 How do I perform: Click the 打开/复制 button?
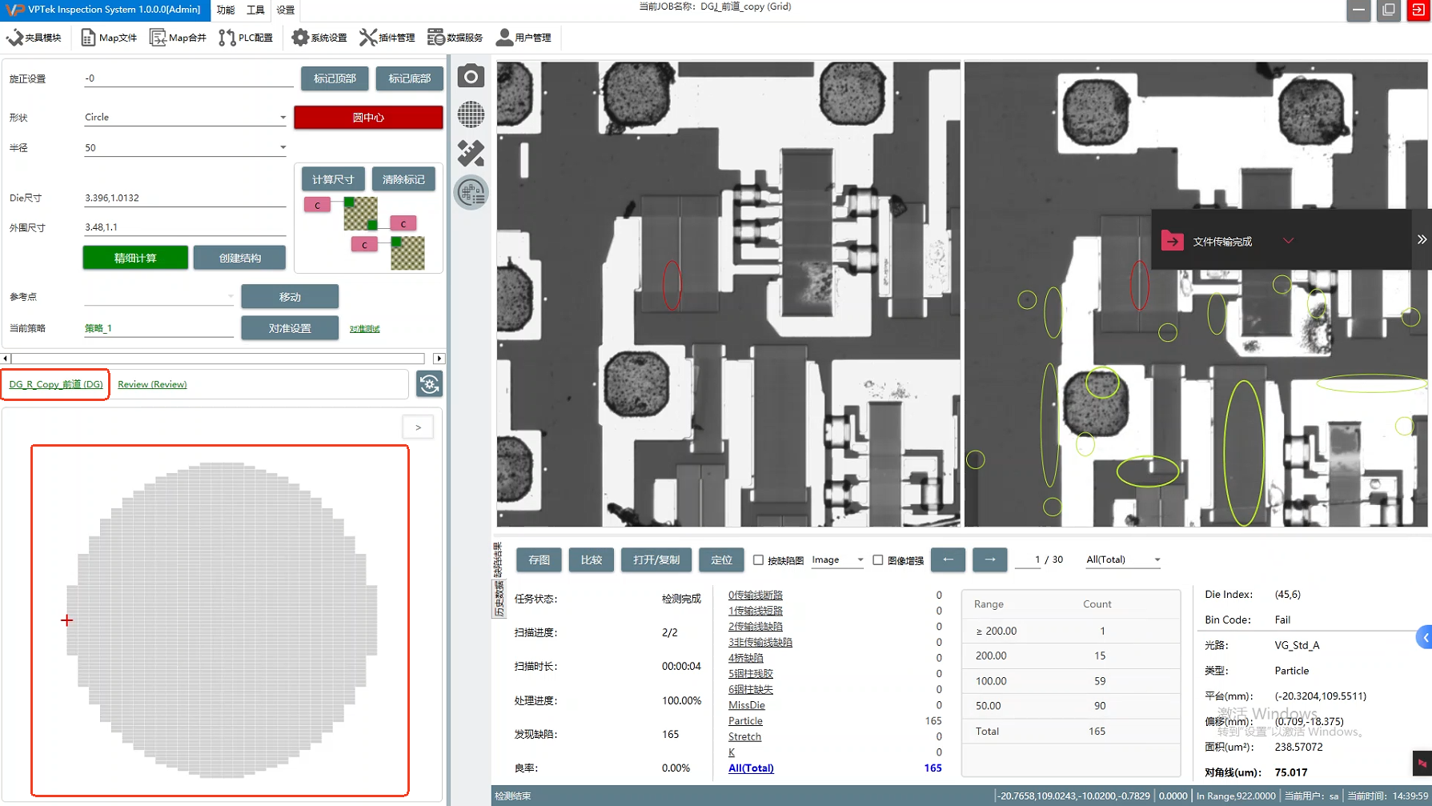[x=656, y=559]
